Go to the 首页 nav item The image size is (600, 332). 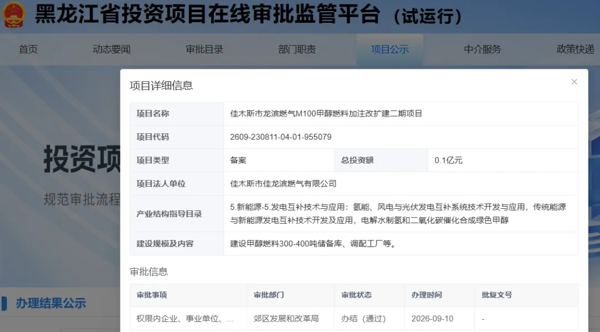28,49
